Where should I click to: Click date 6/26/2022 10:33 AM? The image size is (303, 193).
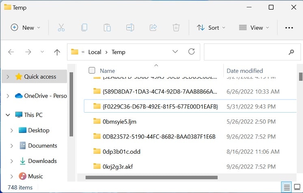[253, 91]
